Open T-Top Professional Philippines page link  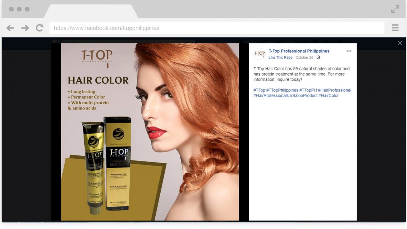click(x=299, y=51)
